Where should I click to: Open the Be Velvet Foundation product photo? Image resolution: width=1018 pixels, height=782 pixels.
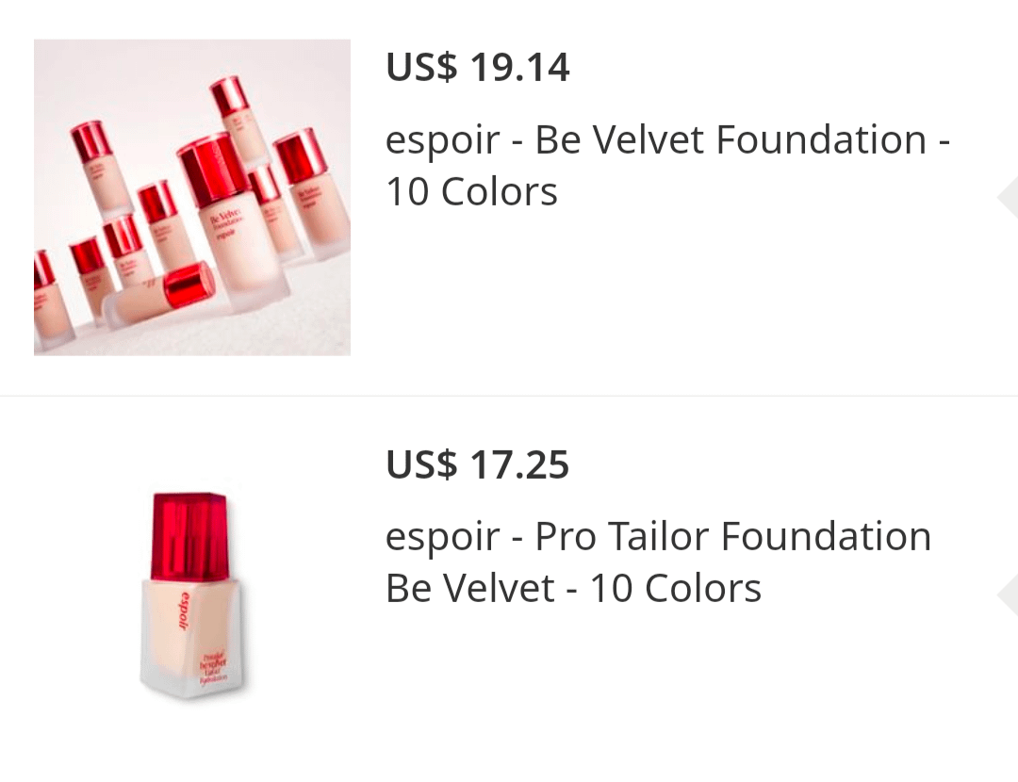point(192,197)
